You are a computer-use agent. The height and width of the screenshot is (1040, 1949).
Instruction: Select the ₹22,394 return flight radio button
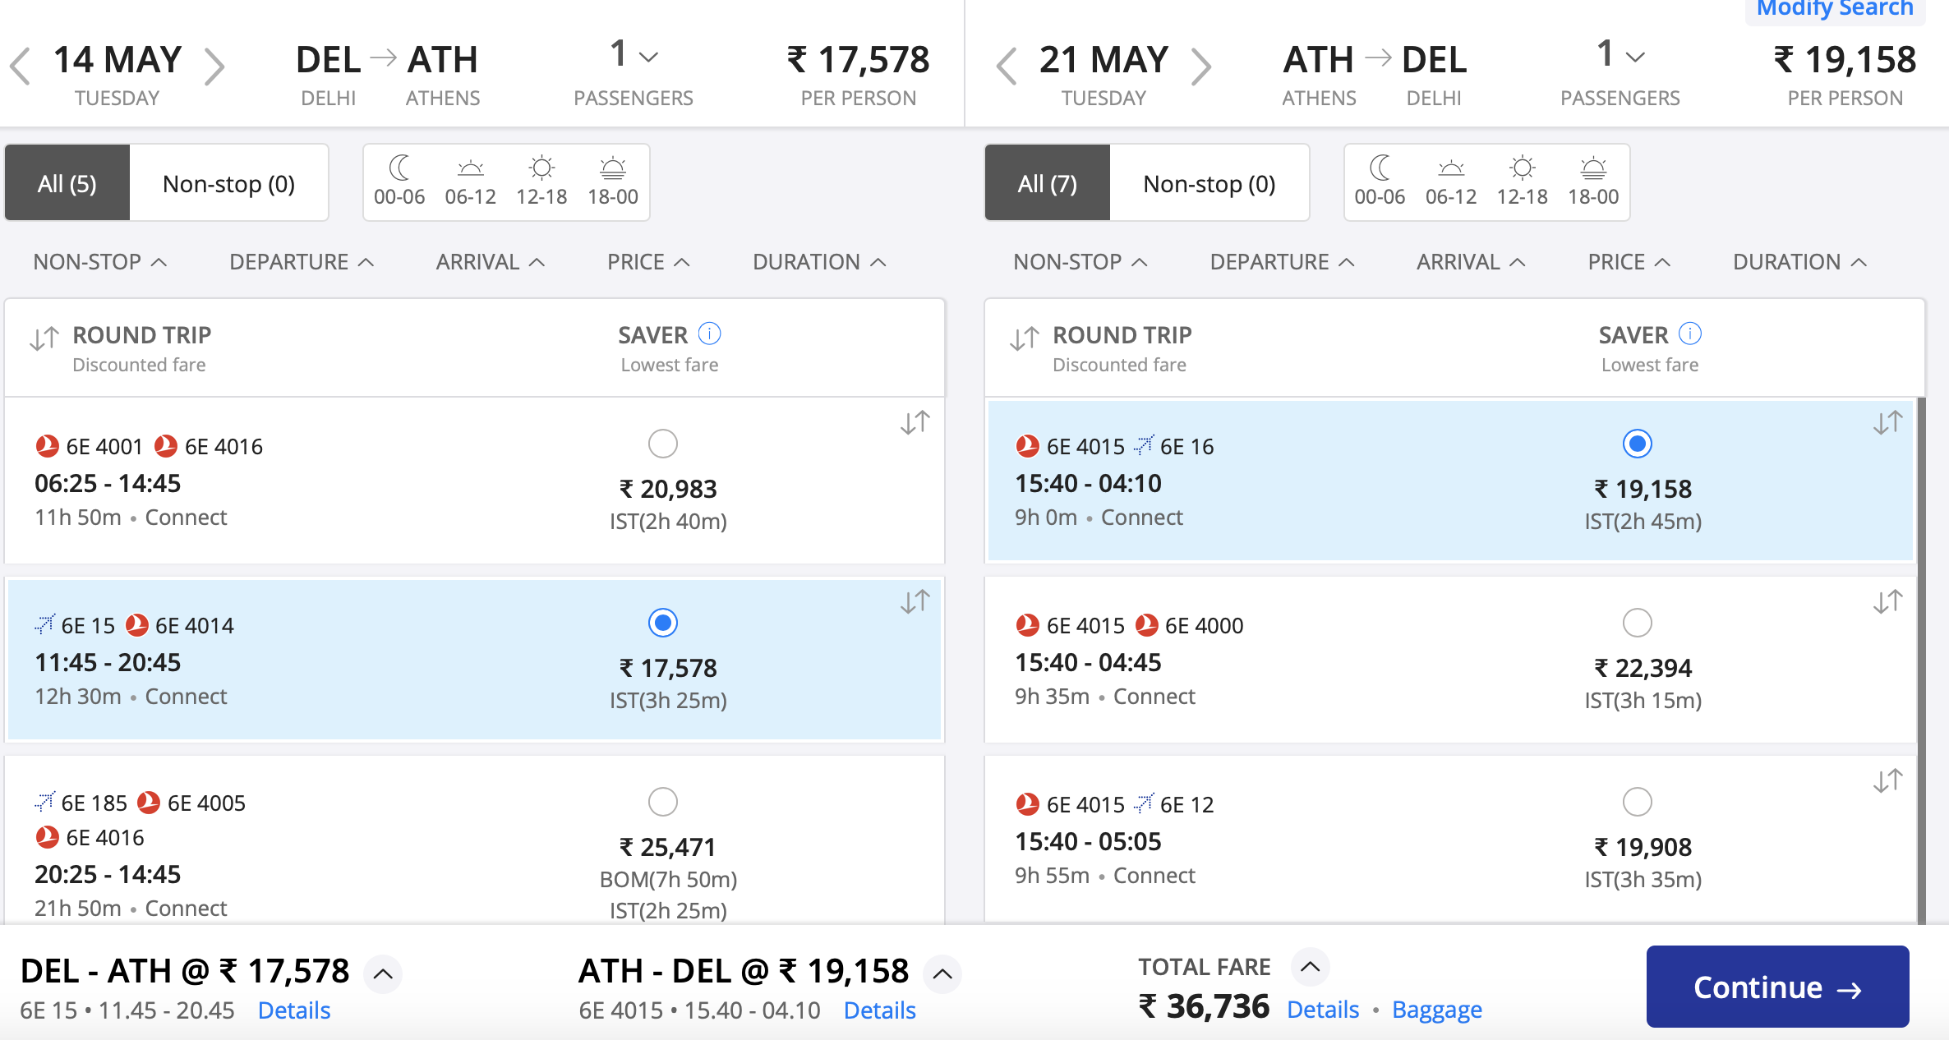click(1638, 623)
